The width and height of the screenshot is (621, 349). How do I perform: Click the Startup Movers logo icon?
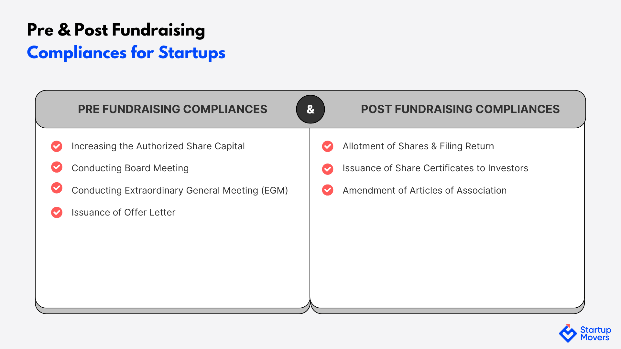[568, 333]
